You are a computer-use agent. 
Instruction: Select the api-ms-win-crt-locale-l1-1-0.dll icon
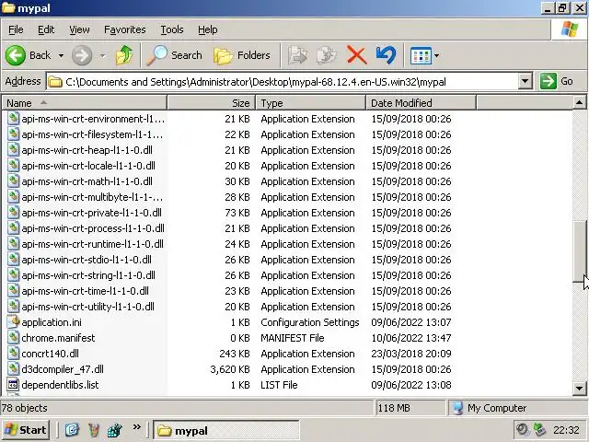[x=13, y=166]
